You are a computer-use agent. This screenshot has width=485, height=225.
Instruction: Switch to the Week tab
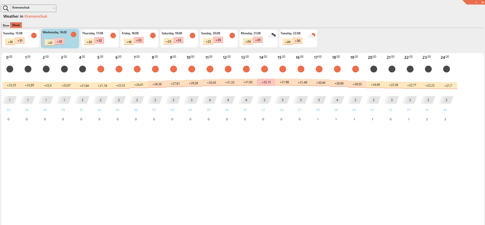[x=16, y=25]
